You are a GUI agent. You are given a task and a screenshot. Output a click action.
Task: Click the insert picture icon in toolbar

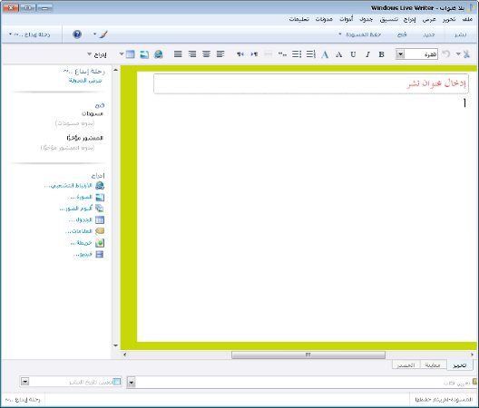(x=144, y=54)
